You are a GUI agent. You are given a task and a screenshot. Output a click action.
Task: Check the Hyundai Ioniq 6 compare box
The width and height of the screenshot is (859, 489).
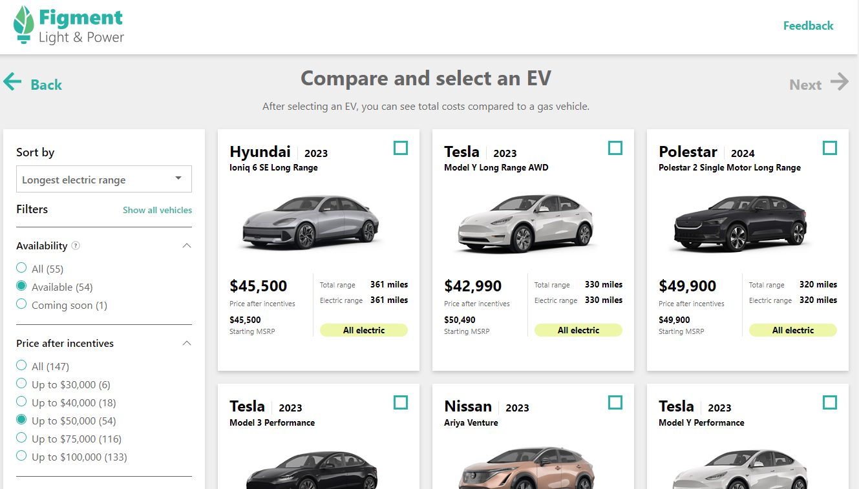click(401, 148)
